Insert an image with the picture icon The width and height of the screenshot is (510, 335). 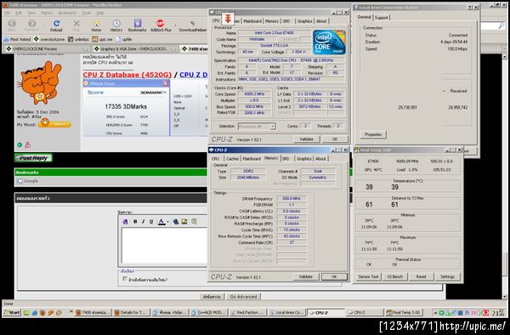(x=184, y=221)
